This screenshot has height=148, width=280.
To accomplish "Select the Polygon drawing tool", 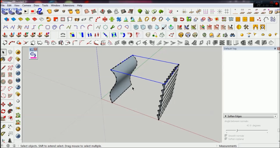I will pos(10,82).
